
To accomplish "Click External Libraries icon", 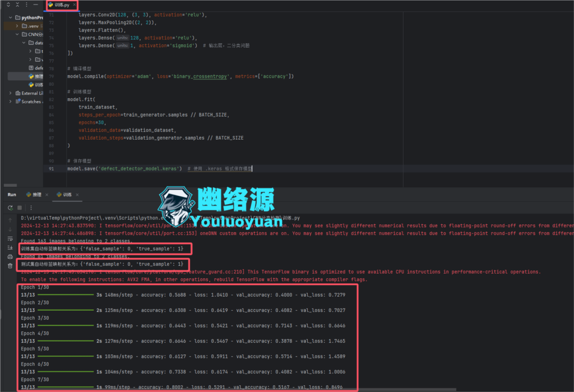I will tap(18, 93).
